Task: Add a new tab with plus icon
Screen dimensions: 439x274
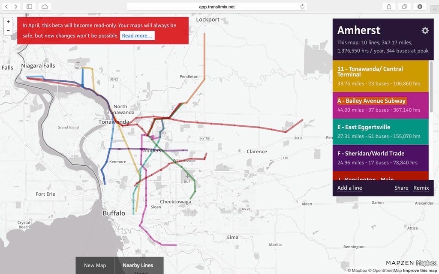Action: coord(435,9)
